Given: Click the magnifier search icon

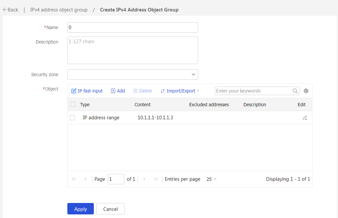Looking at the screenshot, I should tap(295, 91).
